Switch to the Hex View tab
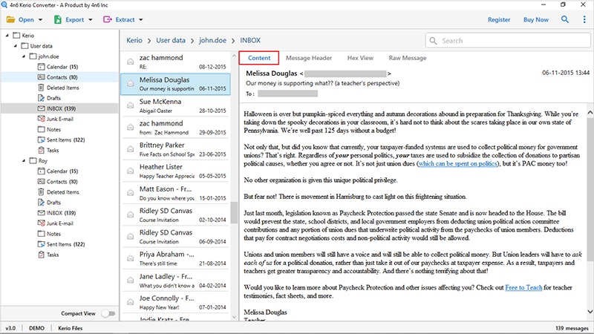 coord(360,58)
